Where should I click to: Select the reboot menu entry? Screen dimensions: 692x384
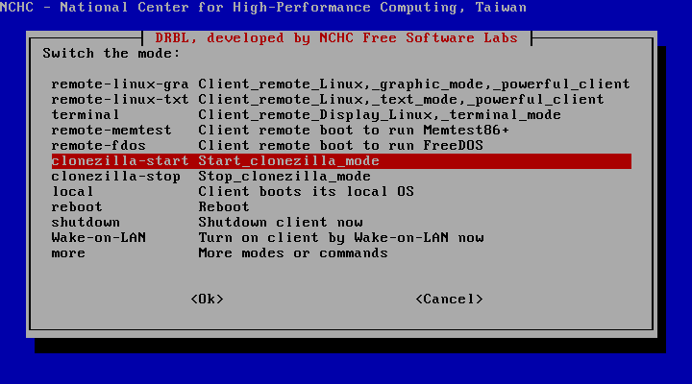[341, 207]
